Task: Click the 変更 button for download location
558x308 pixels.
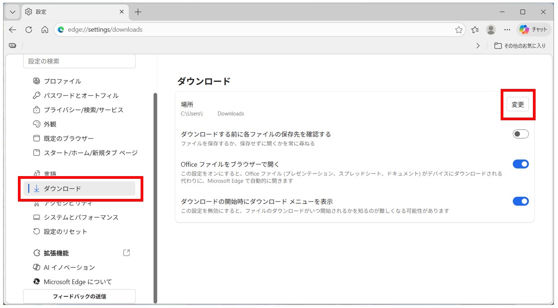Action: (x=518, y=104)
